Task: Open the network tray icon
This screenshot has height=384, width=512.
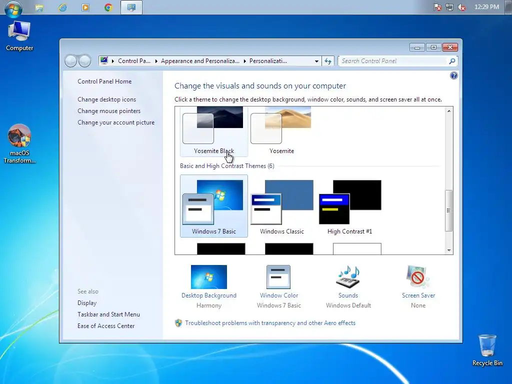Action: coord(449,7)
